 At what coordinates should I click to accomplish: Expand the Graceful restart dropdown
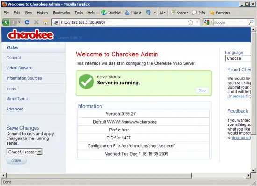coord(24,152)
